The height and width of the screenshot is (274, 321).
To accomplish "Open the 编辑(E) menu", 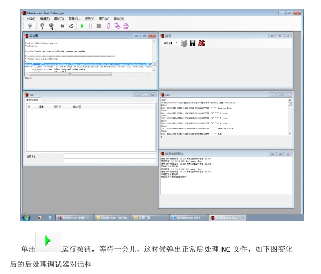I will tap(45, 19).
